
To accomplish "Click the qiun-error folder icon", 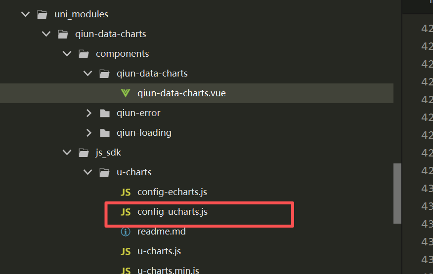I will tap(105, 113).
